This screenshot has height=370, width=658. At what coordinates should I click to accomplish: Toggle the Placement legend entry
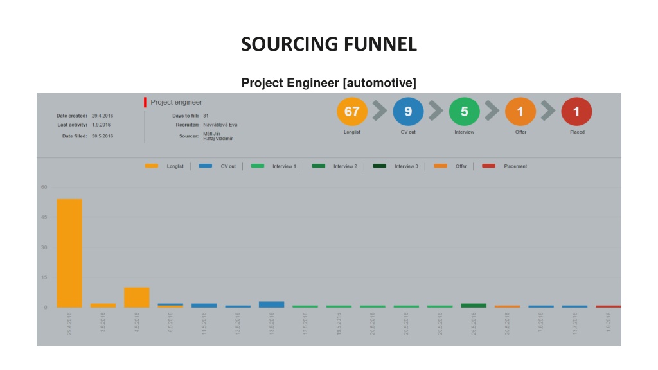[x=504, y=166]
